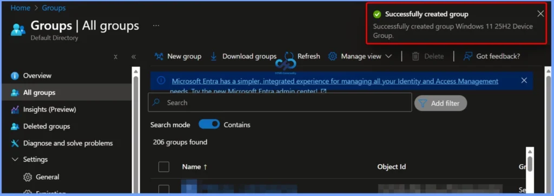Click the groups table vertical scrollbar
The image size is (554, 196).
[x=530, y=164]
